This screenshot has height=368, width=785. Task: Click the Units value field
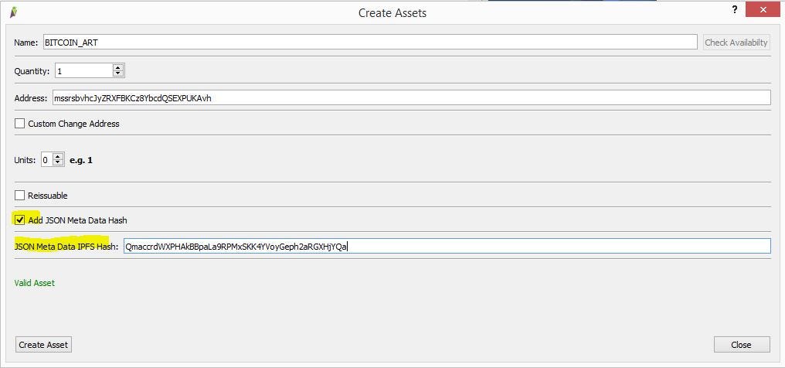point(46,160)
